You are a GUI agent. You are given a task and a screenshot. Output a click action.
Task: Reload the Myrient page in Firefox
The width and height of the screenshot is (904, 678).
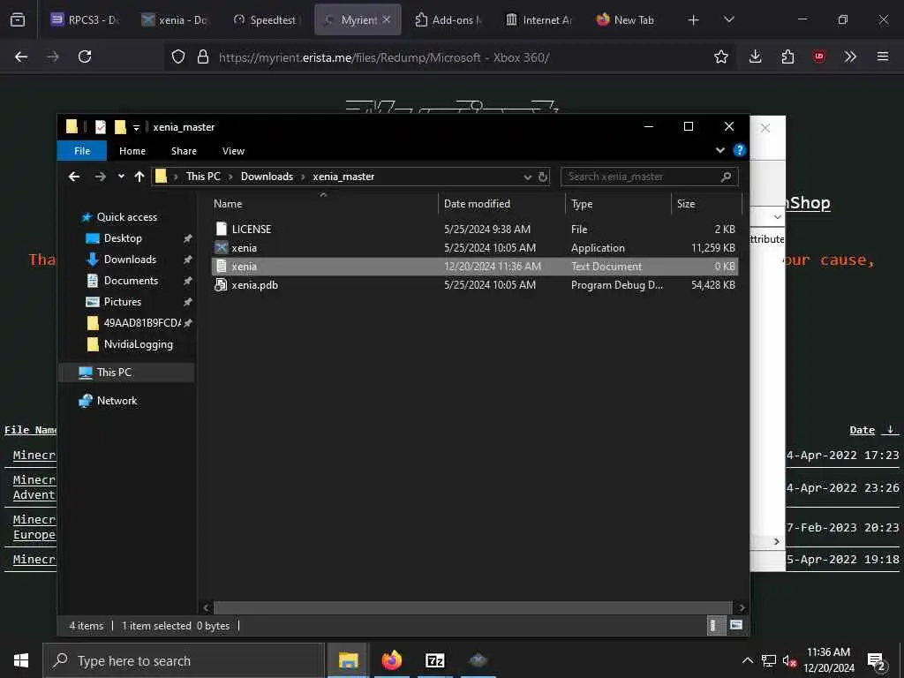pyautogui.click(x=85, y=56)
